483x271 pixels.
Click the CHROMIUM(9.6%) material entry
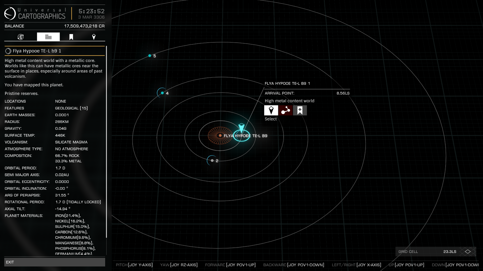(73, 238)
